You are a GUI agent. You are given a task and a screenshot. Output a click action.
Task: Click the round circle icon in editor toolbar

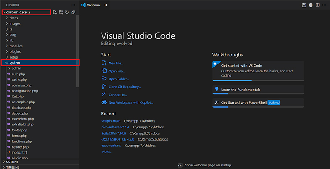pyautogui.click(x=311, y=5)
